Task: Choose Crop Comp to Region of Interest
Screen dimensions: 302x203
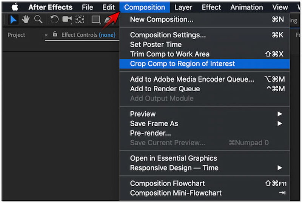Action: (x=182, y=64)
